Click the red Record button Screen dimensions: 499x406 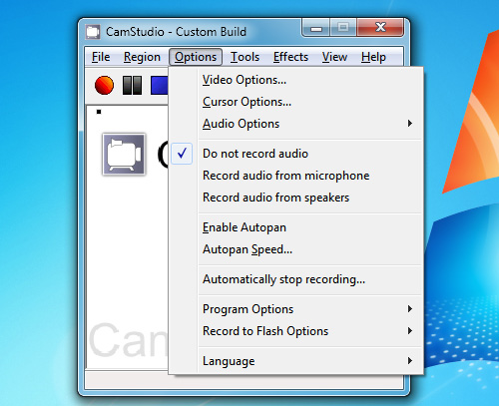pos(104,85)
